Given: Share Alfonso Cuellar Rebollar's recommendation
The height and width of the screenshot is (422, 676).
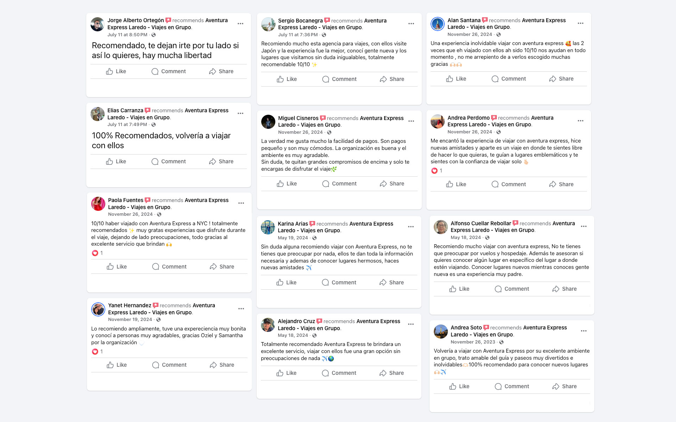Looking at the screenshot, I should (564, 289).
